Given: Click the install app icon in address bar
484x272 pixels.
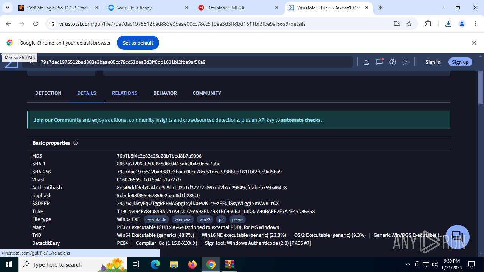Looking at the screenshot, I should [x=397, y=24].
